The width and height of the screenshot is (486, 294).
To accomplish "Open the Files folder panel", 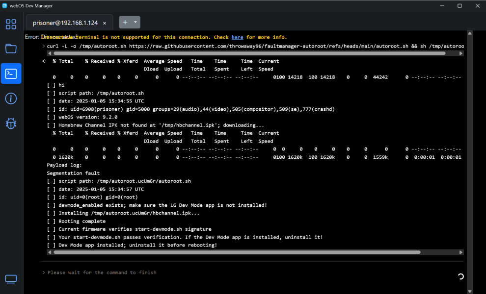I will coord(11,49).
